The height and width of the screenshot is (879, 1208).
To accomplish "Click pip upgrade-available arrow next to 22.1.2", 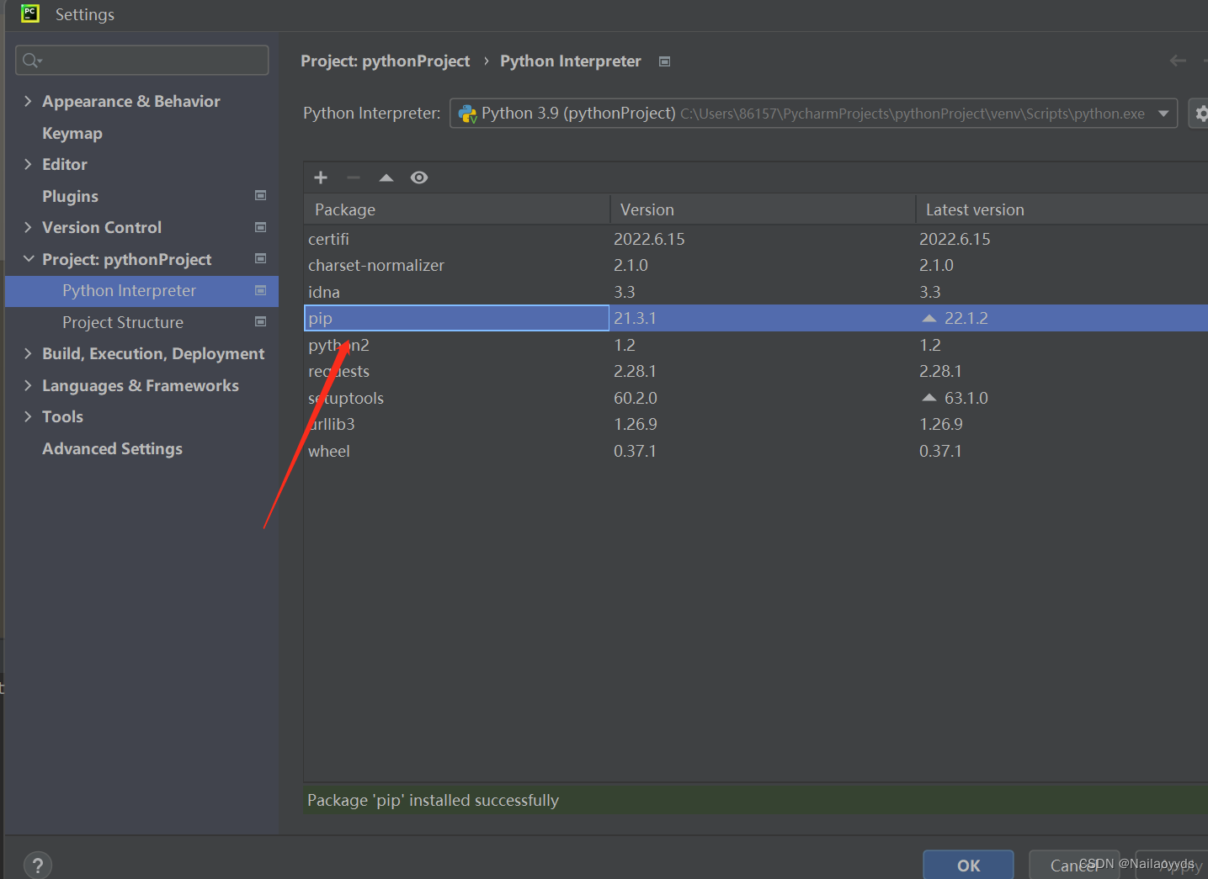I will pyautogui.click(x=929, y=318).
